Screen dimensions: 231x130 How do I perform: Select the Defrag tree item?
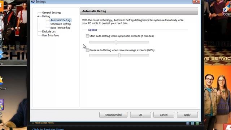pos(46,16)
